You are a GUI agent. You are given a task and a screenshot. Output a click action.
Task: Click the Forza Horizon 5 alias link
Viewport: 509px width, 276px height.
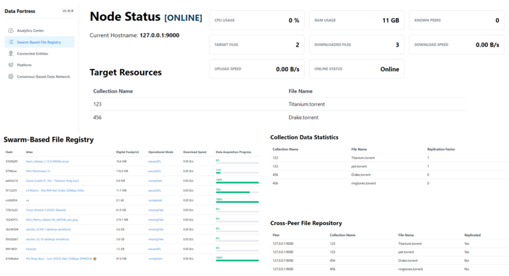(45, 210)
